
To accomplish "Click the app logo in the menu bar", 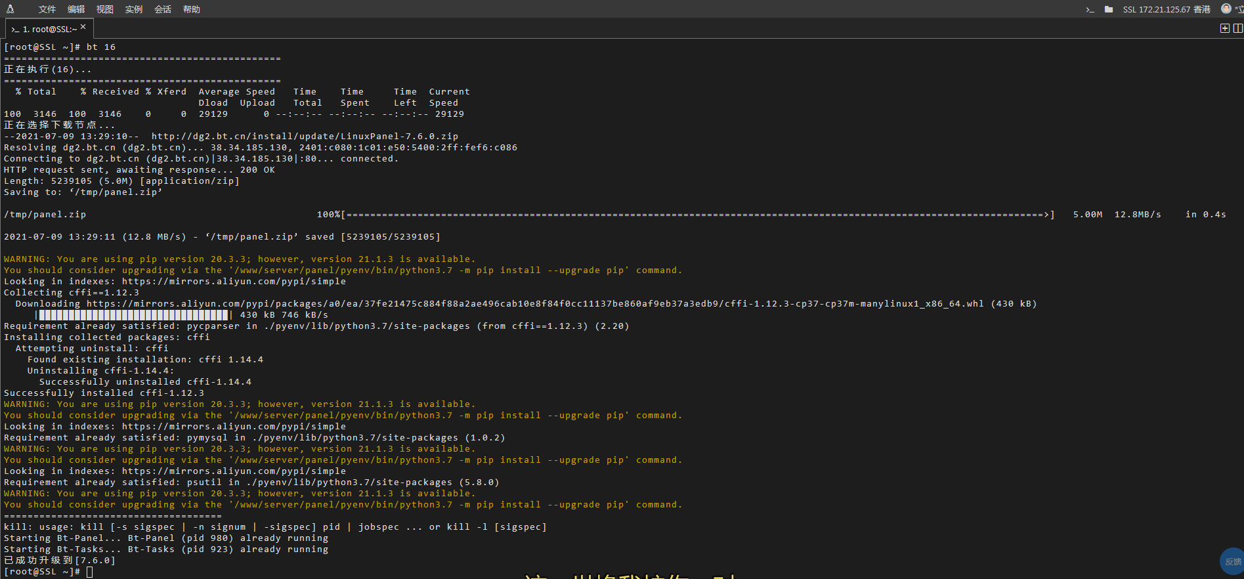I will coord(10,9).
